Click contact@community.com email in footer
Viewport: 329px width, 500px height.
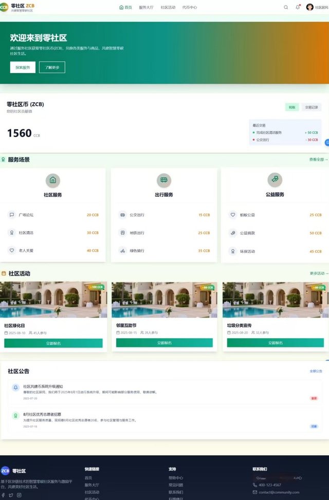click(279, 492)
